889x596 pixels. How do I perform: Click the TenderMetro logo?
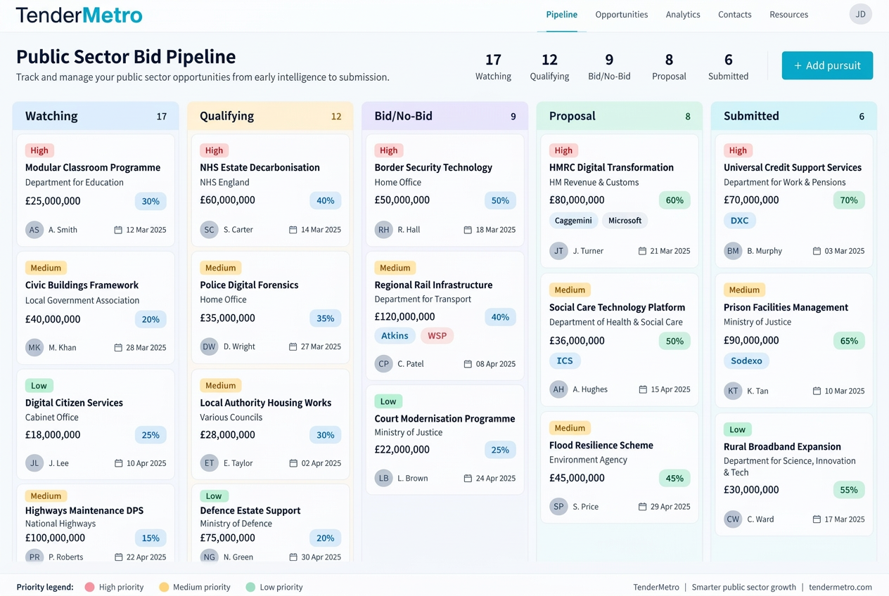(x=79, y=15)
